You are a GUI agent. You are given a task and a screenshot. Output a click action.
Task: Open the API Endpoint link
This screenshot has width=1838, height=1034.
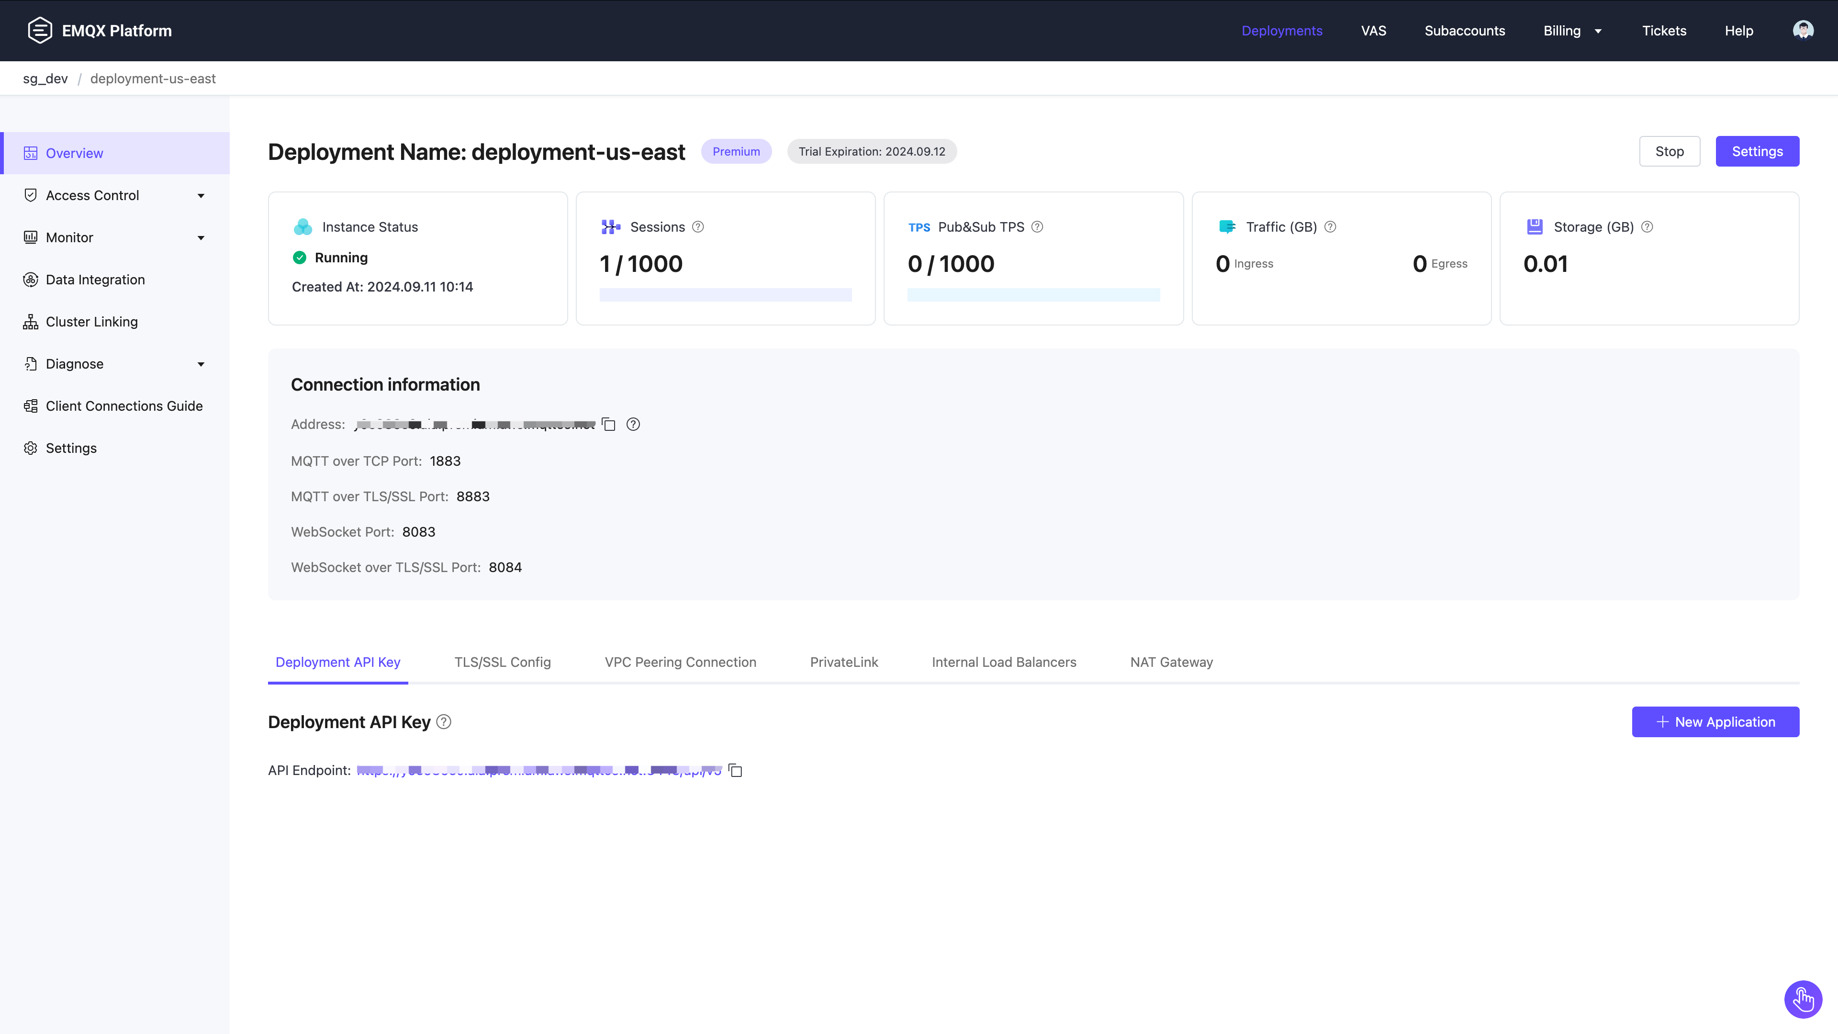(x=539, y=771)
